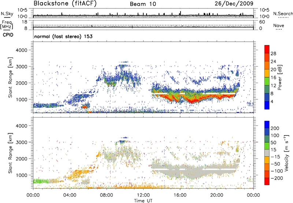293x203 pixels.
Task: Click the '4000' tick in power panel
Action: pyautogui.click(x=21, y=50)
